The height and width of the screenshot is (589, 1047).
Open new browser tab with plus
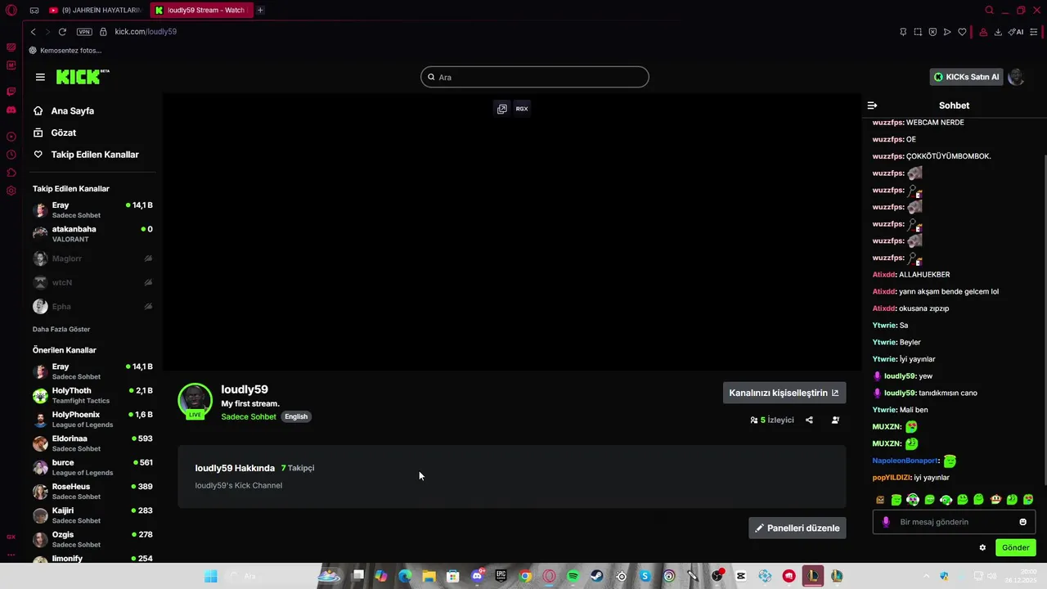tap(260, 10)
